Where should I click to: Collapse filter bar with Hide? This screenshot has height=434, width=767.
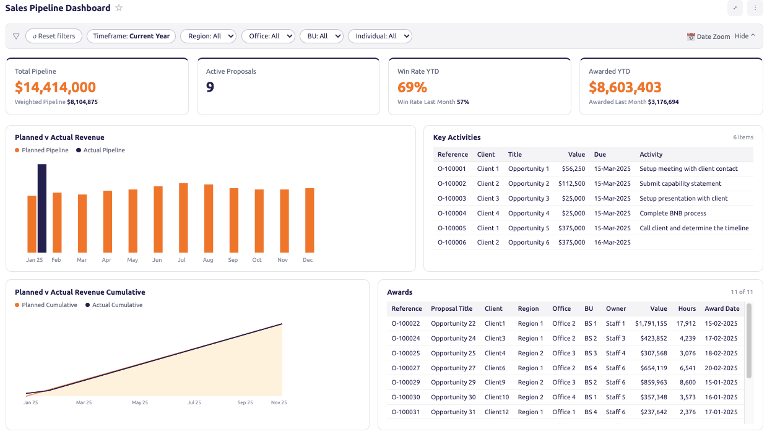(745, 36)
